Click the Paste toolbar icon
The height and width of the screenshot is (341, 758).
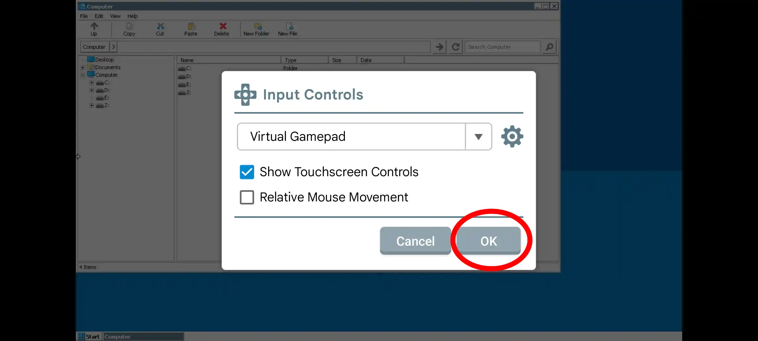pos(191,27)
